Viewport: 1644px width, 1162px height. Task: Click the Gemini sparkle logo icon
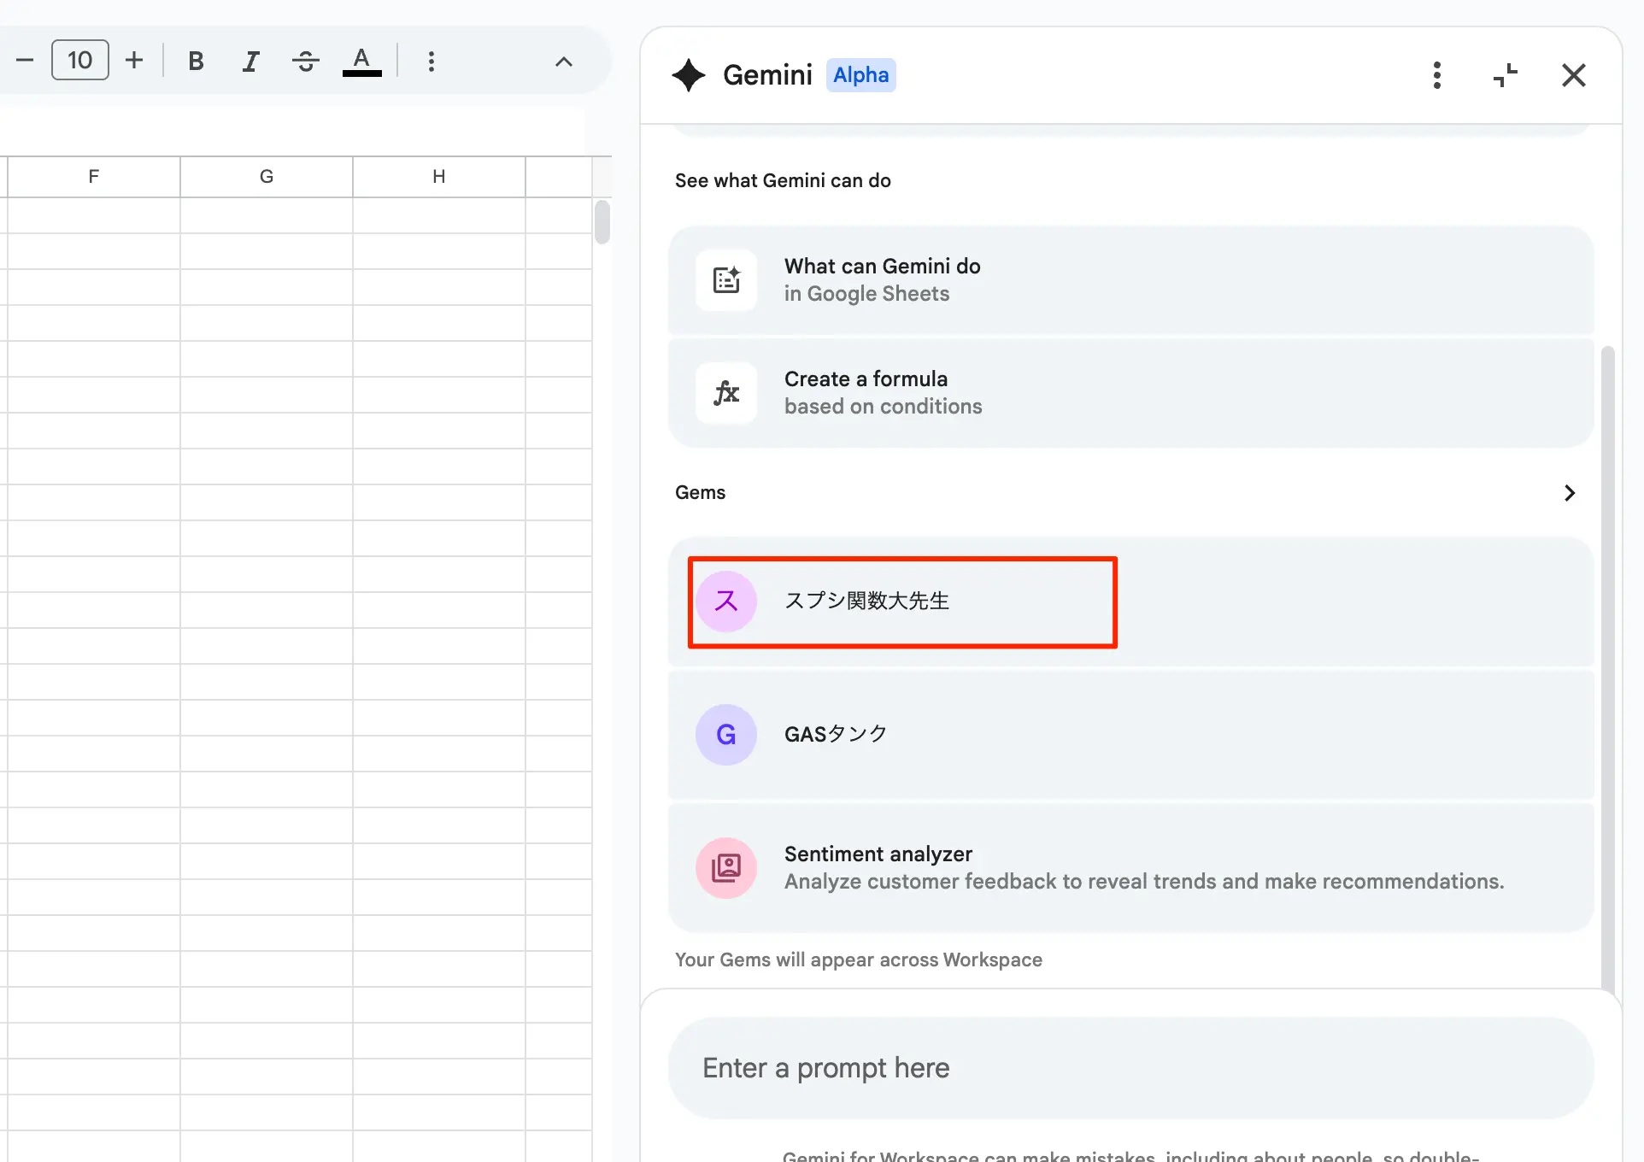coord(689,75)
